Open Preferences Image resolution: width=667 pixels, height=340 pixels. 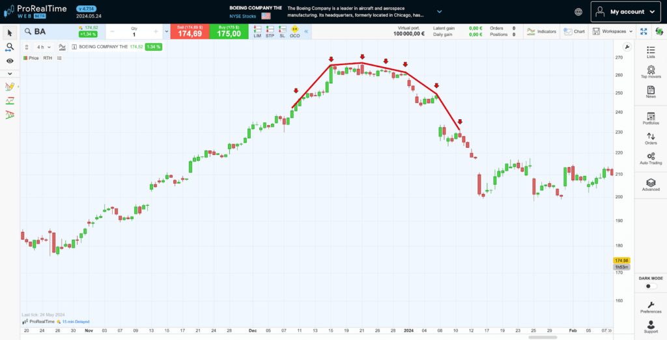651,307
